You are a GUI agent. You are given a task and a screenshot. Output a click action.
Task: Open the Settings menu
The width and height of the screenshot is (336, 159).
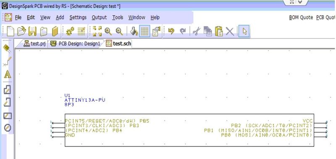click(x=78, y=18)
